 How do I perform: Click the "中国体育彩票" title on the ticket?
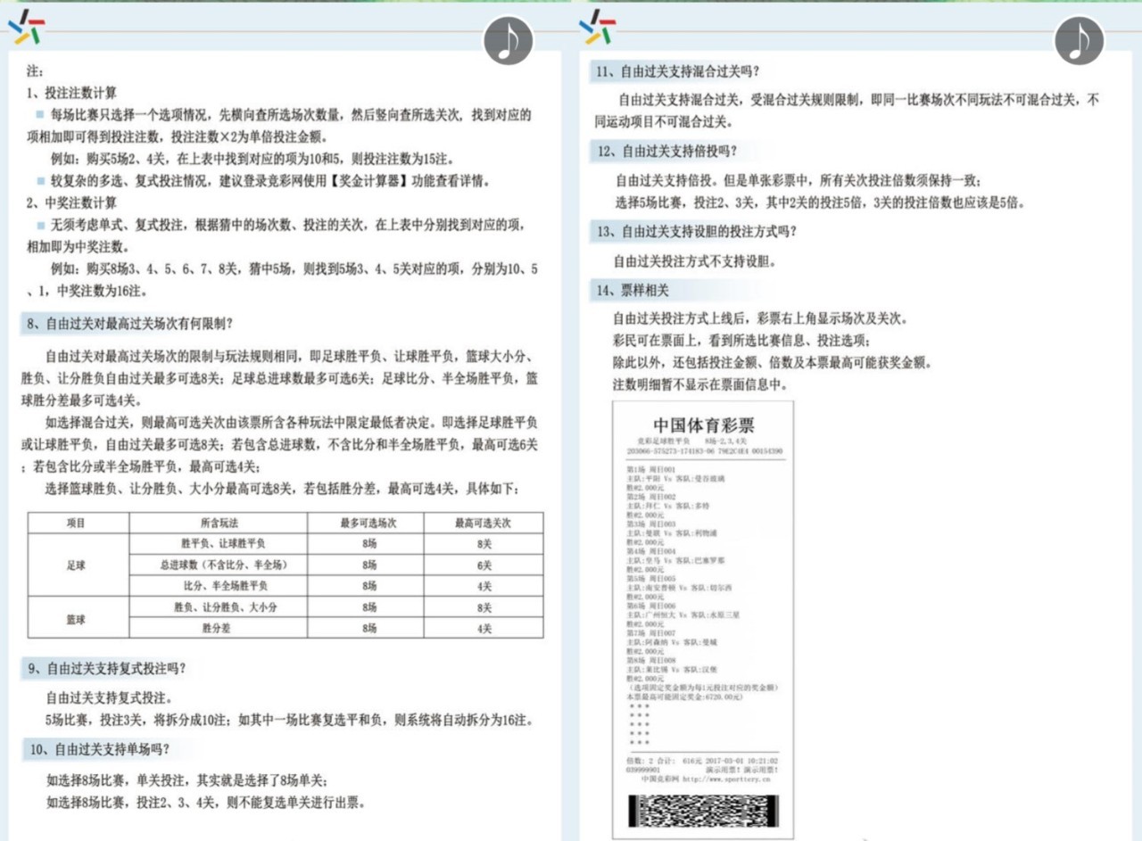(703, 425)
